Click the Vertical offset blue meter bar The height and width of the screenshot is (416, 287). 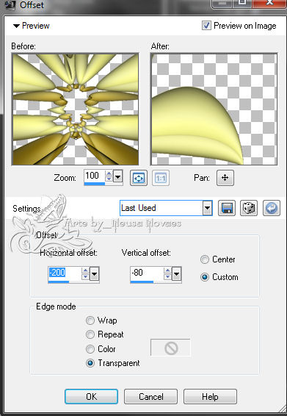click(x=142, y=281)
